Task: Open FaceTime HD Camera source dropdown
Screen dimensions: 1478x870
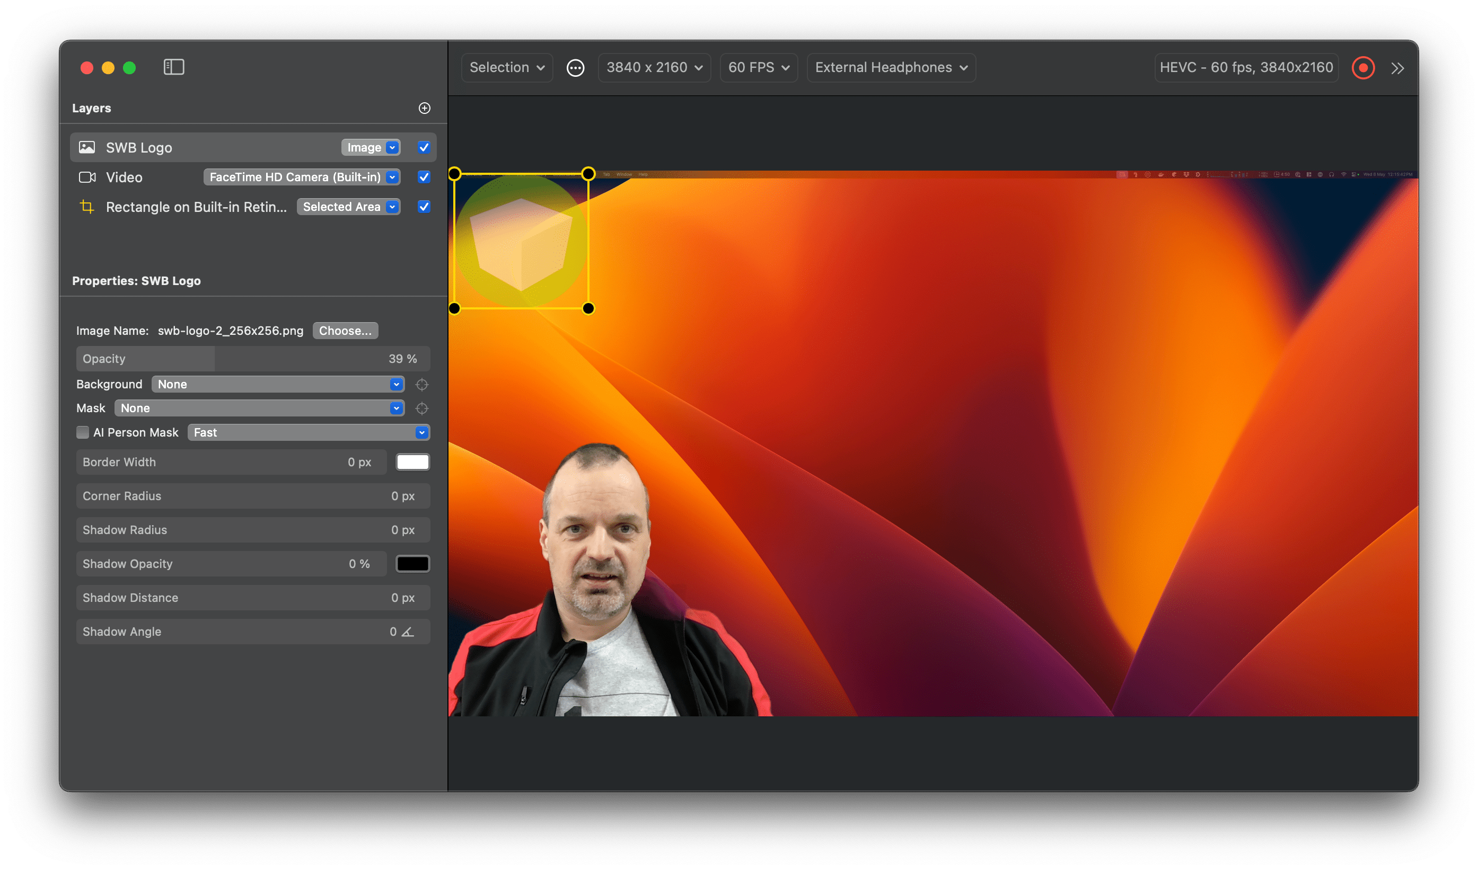Action: 302,177
